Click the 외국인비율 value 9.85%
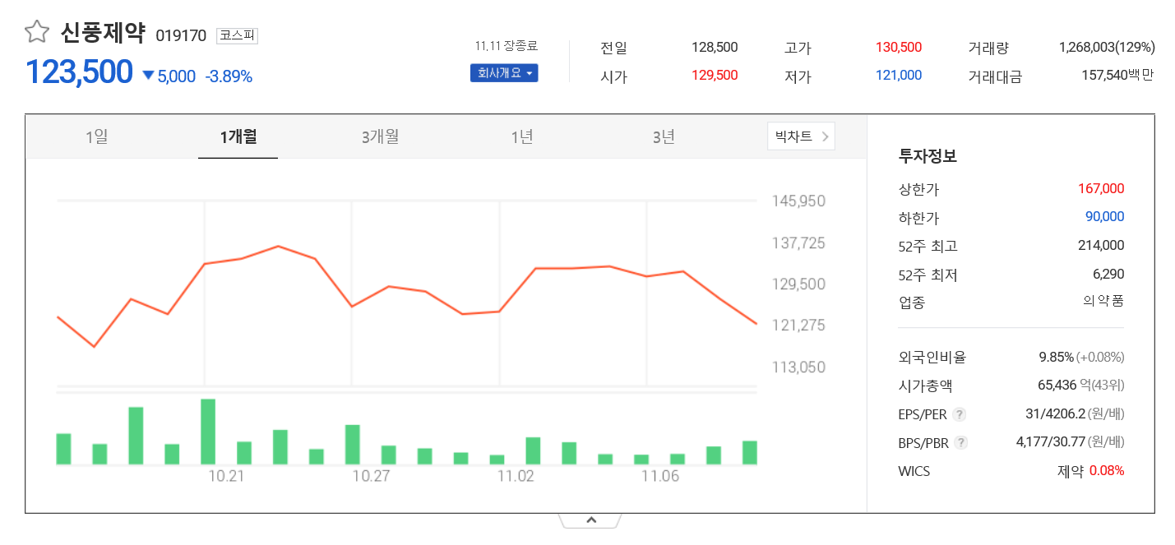 pyautogui.click(x=1057, y=357)
